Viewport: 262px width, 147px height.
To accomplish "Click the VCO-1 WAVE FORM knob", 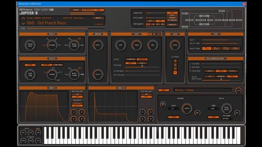I will coord(74,45).
